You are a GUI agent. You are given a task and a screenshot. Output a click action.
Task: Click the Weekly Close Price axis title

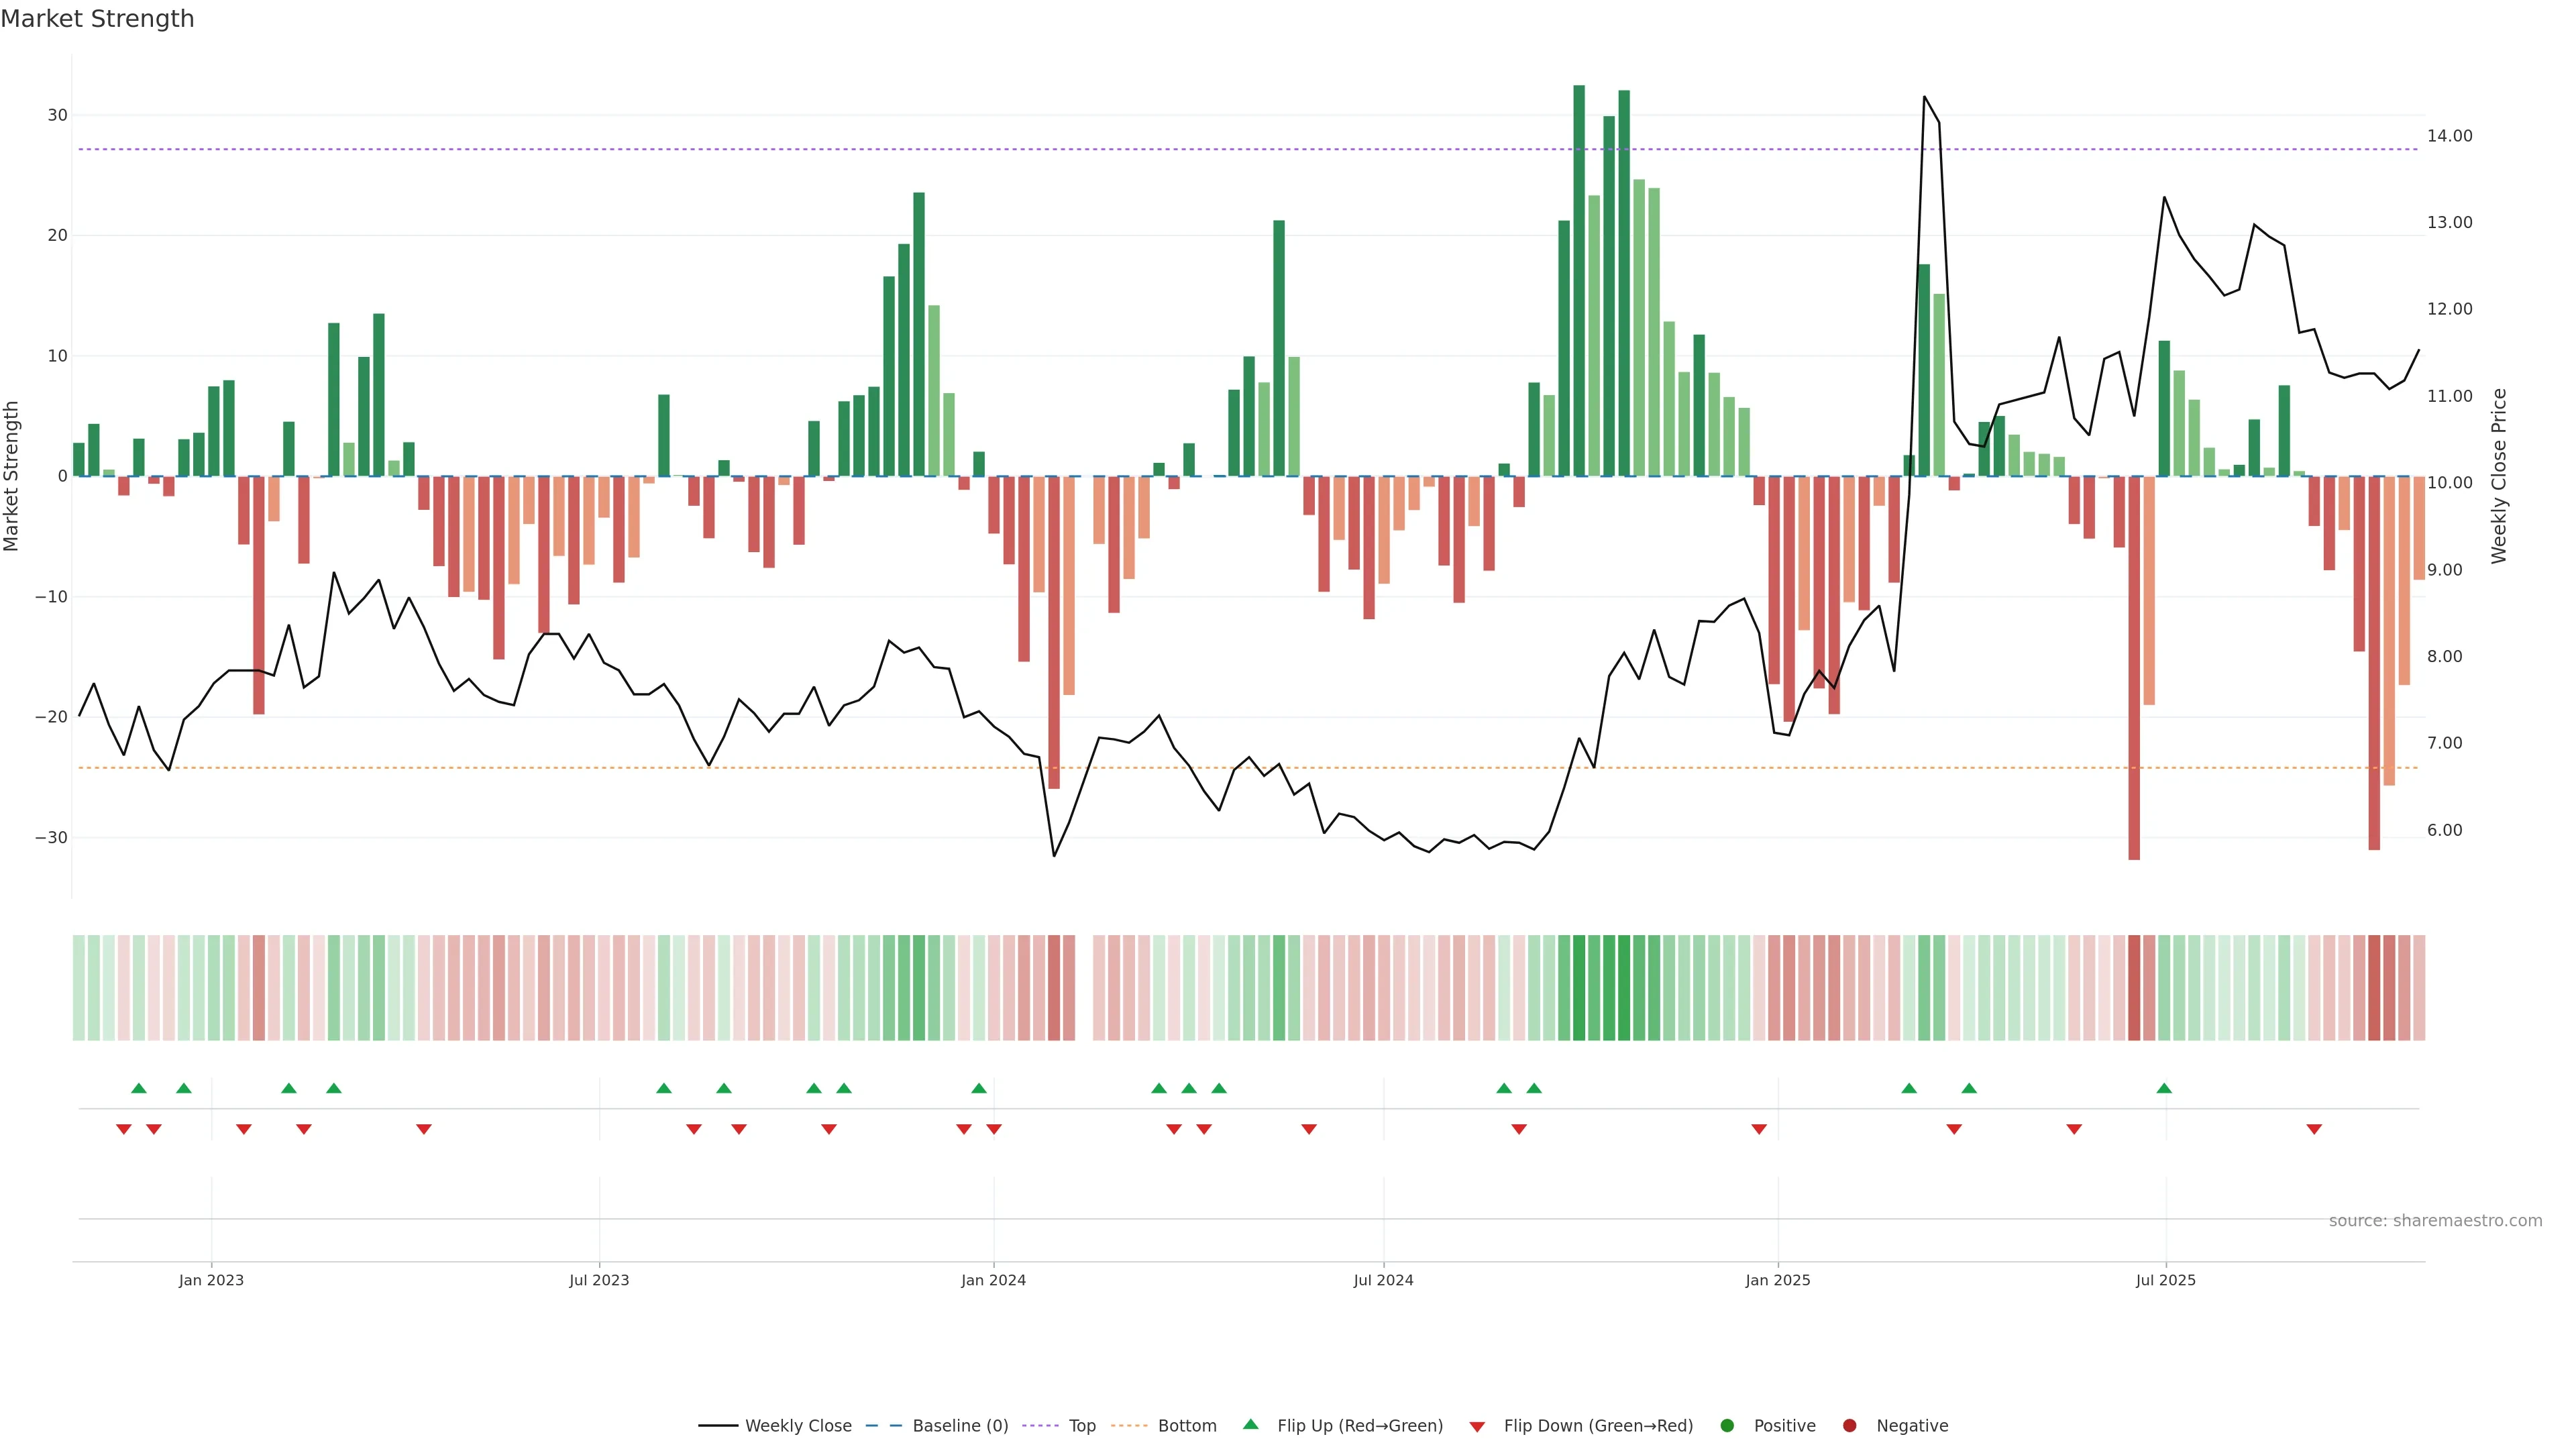[2499, 476]
